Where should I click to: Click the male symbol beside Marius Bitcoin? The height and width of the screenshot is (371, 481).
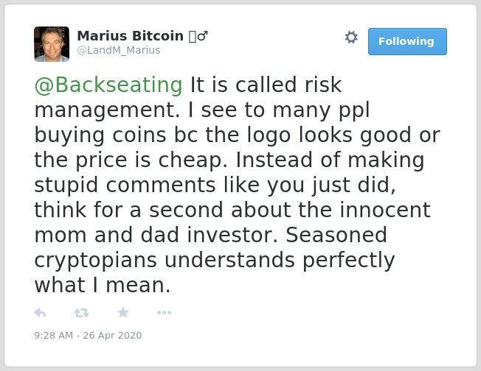click(202, 36)
